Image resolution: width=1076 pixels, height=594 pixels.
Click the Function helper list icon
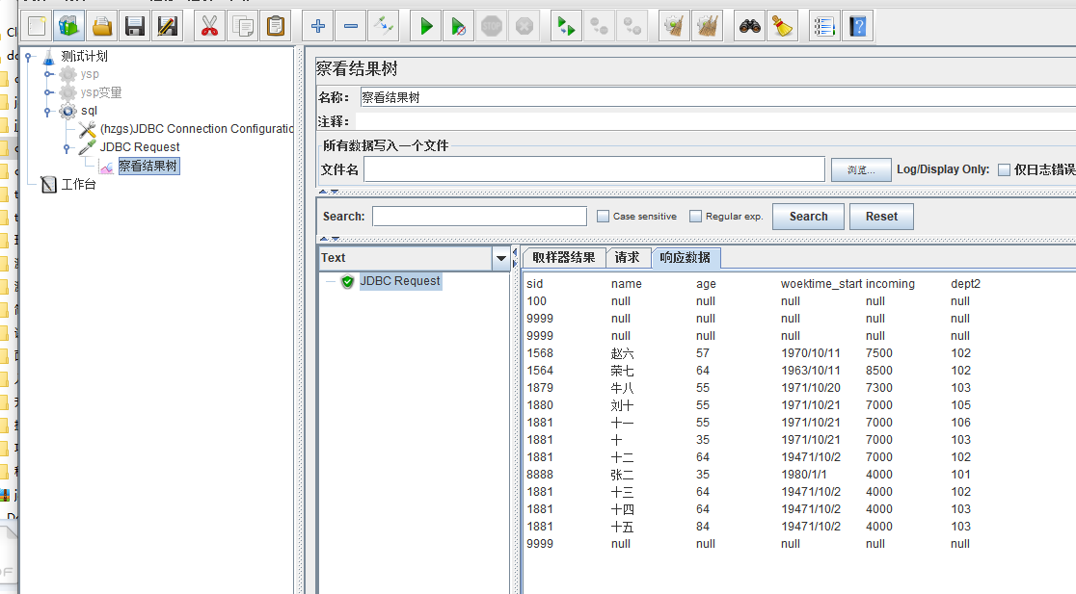tap(823, 27)
